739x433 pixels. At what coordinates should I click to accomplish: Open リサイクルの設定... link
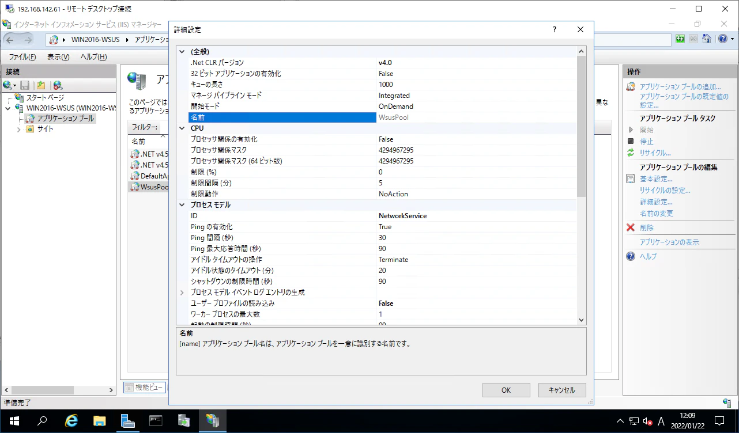point(665,191)
